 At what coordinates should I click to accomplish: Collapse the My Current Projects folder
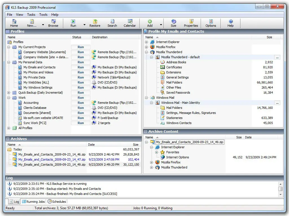tap(9, 47)
